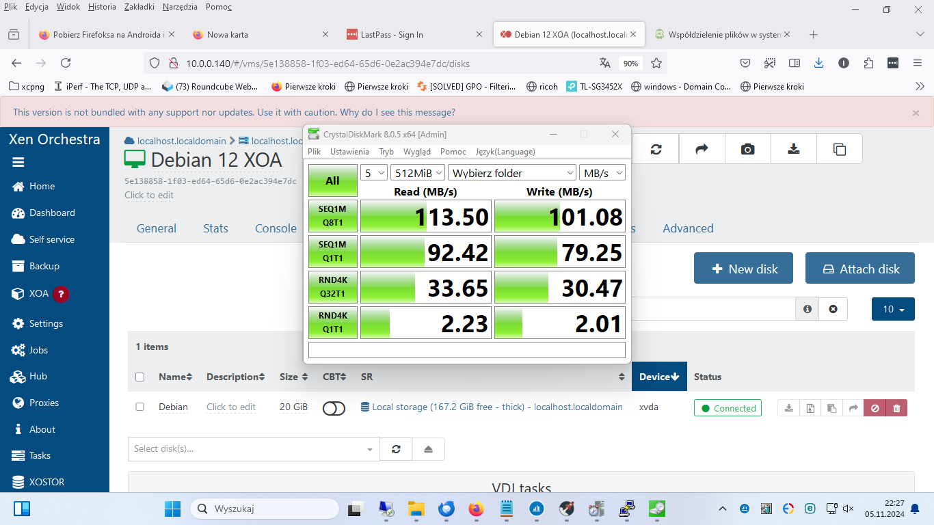Screen dimensions: 934x525
Task: Expand the Select disk(s) dropdown
Action: click(x=370, y=449)
